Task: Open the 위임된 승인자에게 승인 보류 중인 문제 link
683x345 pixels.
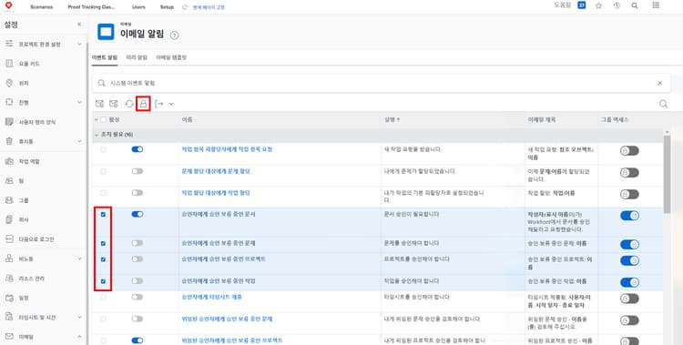Action: pos(227,319)
